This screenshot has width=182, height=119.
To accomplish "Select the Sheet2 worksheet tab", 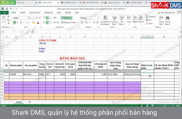I will coord(19,102).
